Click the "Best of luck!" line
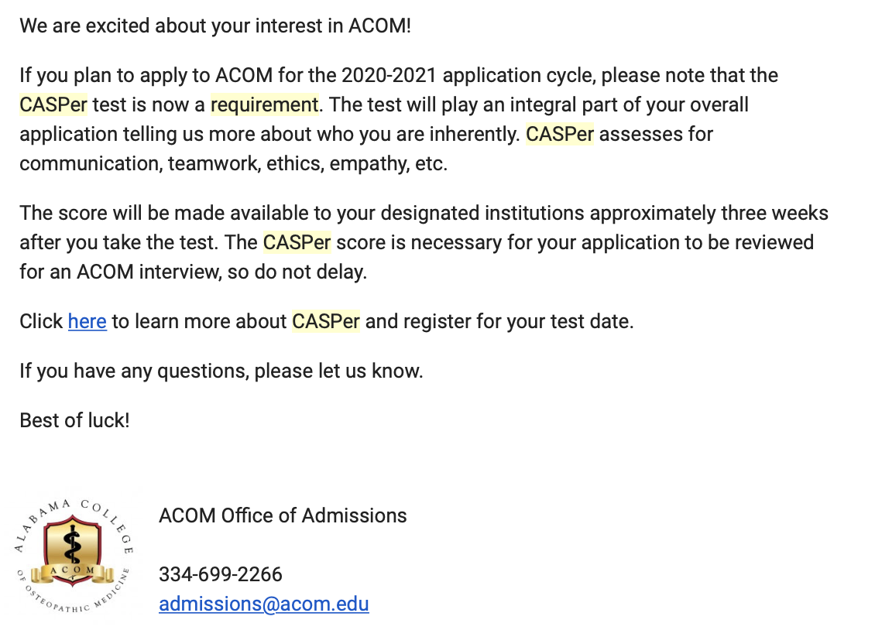 point(74,420)
